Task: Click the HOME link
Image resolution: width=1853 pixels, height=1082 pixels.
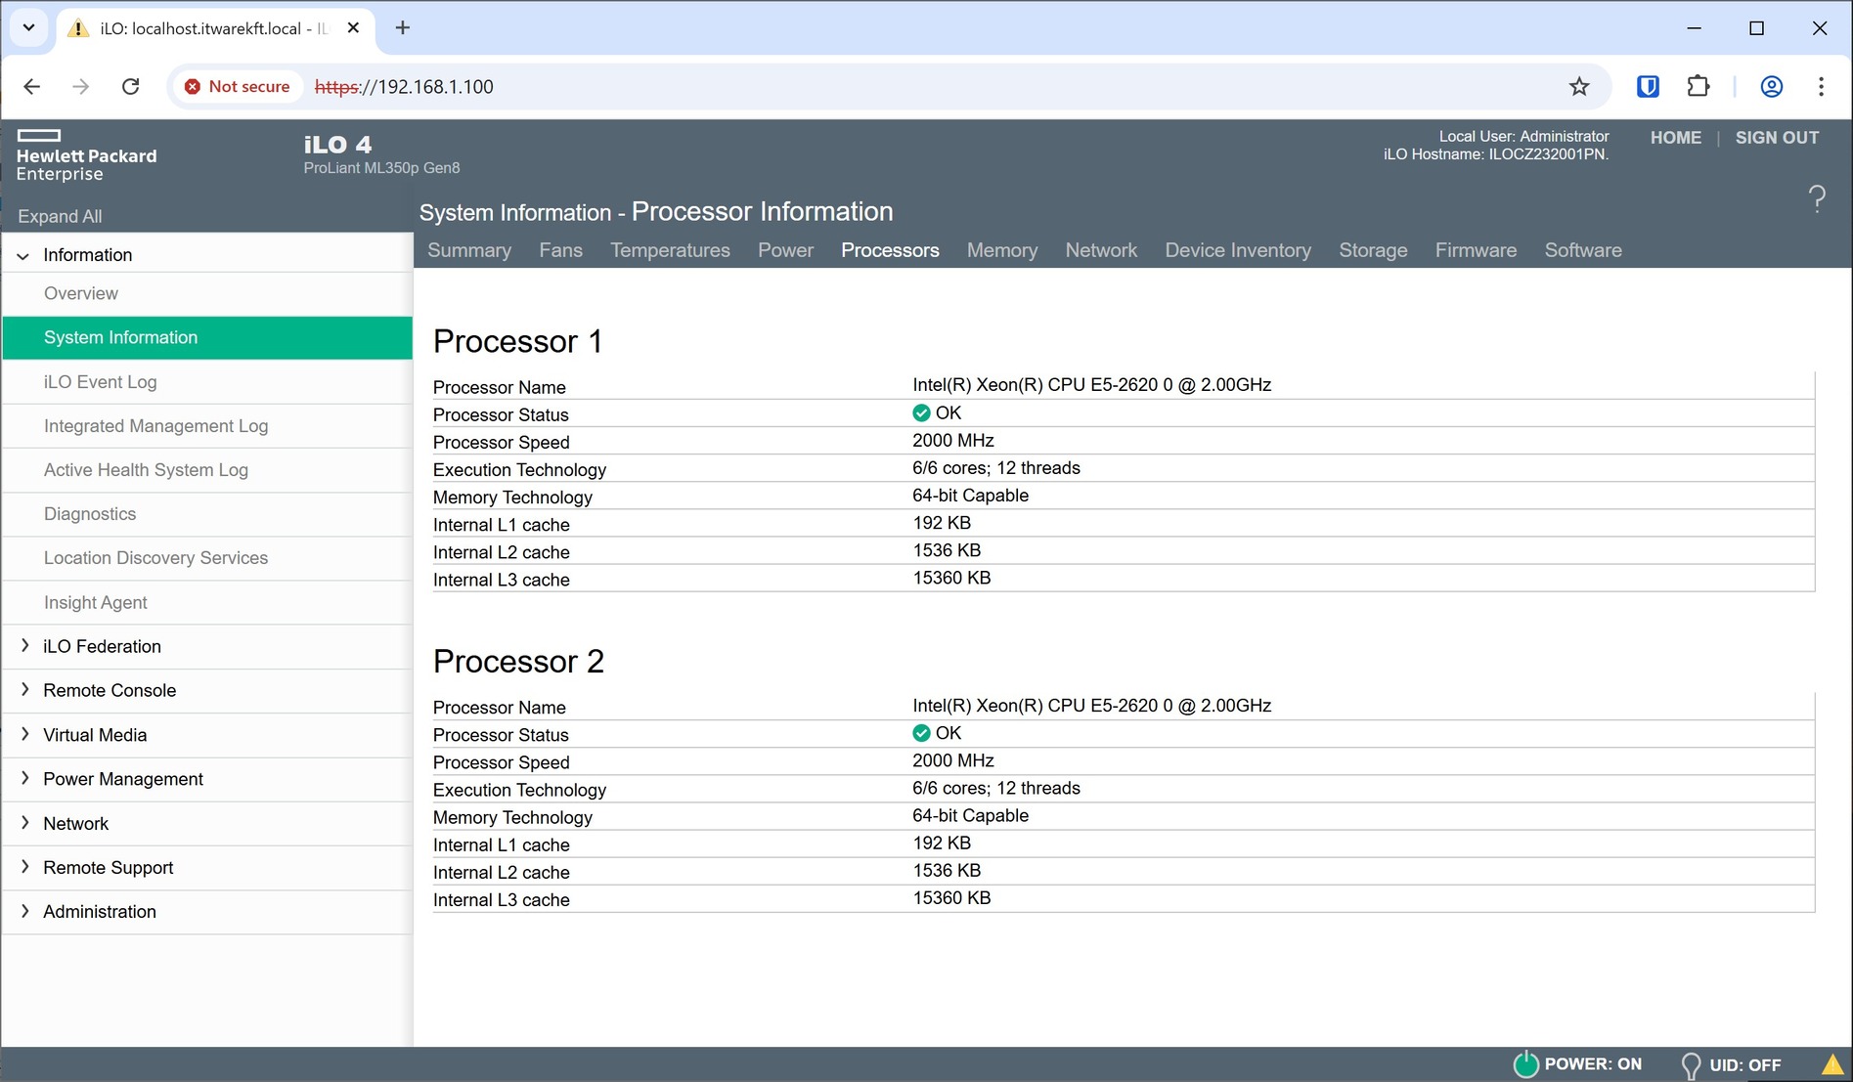Action: point(1676,138)
